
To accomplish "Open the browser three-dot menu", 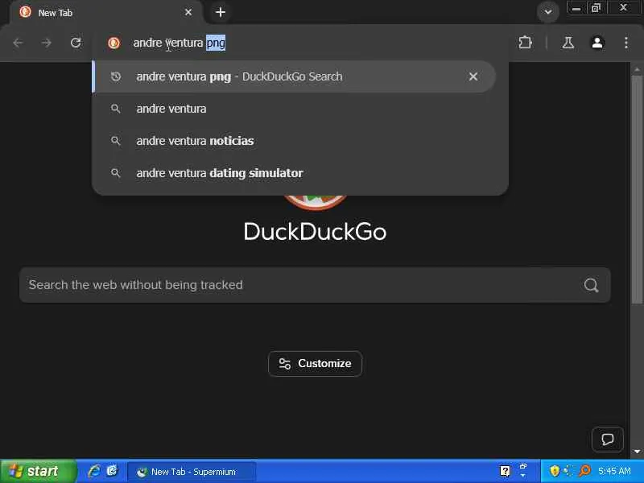I will pos(626,43).
